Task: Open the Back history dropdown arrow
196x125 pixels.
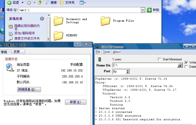Action: point(22,3)
